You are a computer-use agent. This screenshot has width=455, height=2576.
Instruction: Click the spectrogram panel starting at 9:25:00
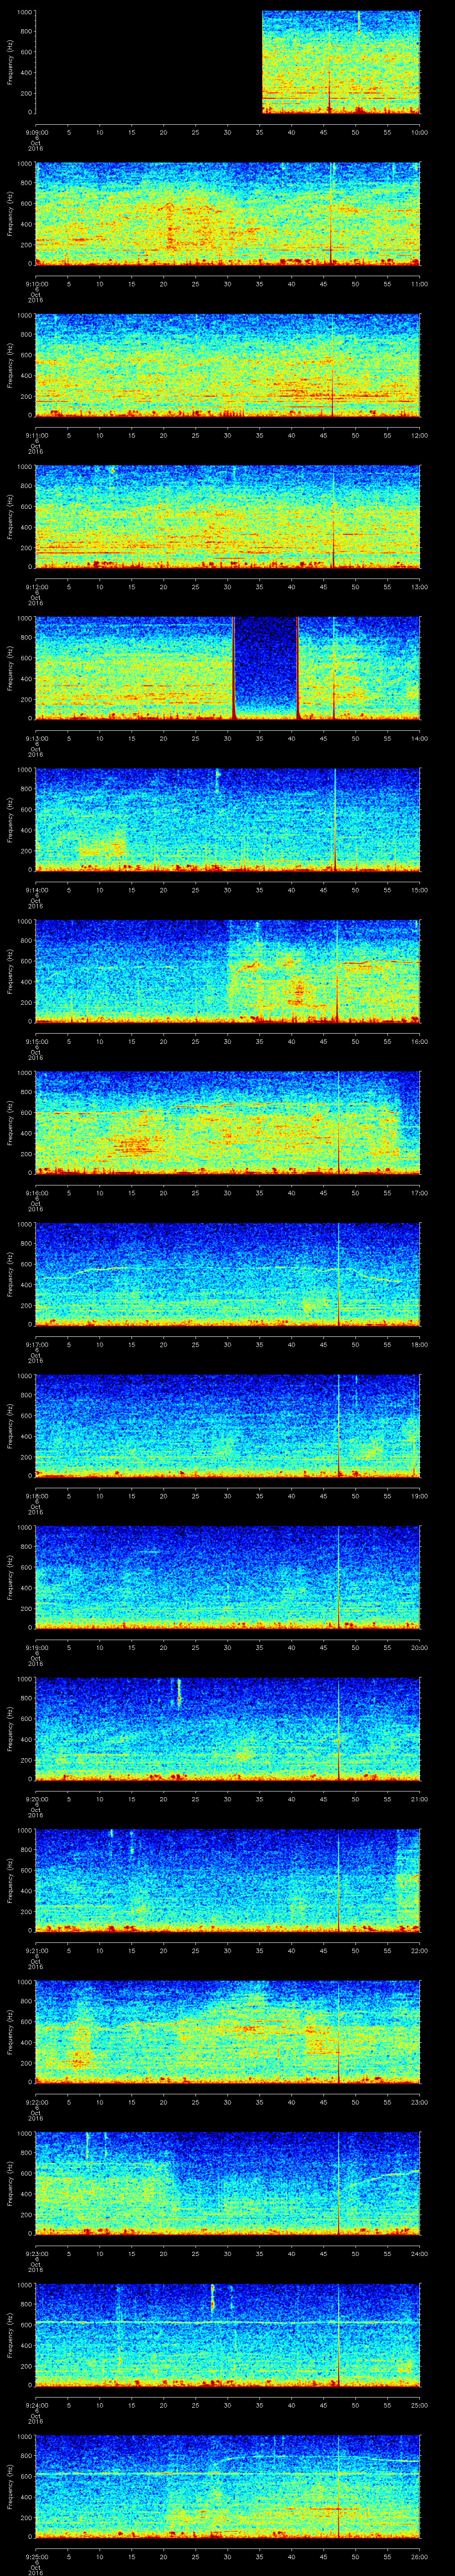point(228,2487)
